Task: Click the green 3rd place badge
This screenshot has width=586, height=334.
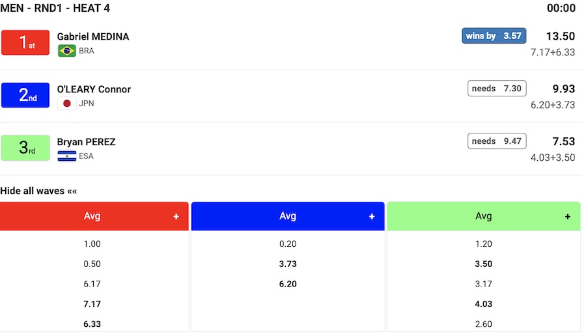Action: click(x=25, y=148)
